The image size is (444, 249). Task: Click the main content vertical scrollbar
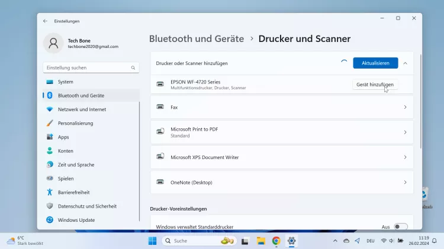click(421, 101)
